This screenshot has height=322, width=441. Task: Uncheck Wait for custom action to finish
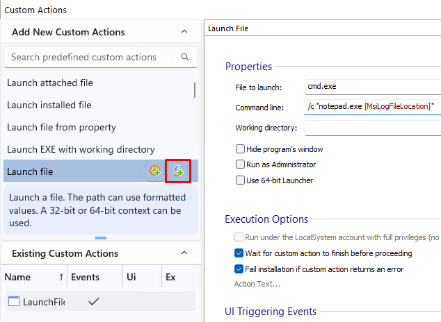(x=240, y=253)
